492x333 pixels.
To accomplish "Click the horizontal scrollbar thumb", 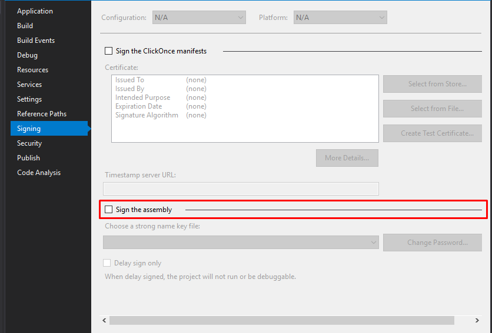I will click(282, 320).
